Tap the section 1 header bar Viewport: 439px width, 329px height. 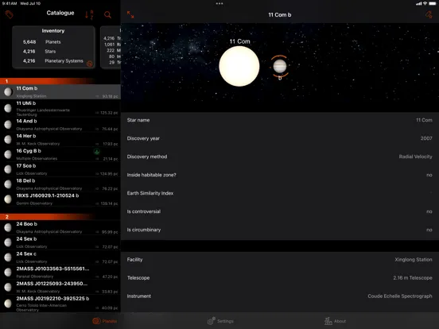[x=60, y=81]
